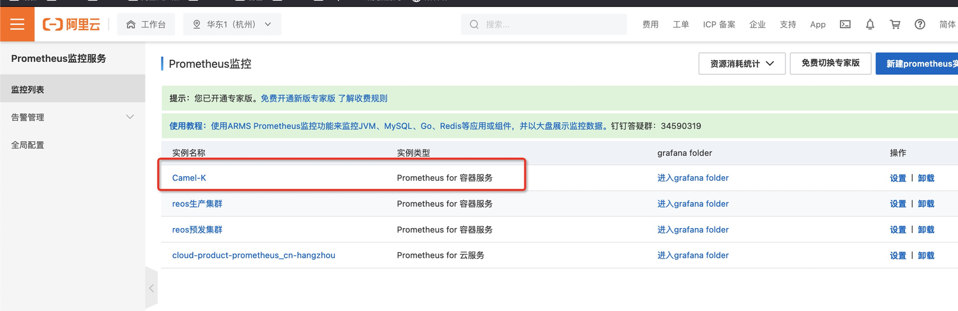Launch the Cloud Shell terminal icon

(x=845, y=24)
